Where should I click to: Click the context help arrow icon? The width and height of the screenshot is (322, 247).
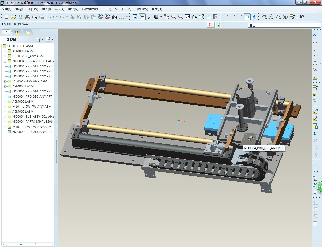[302, 17]
